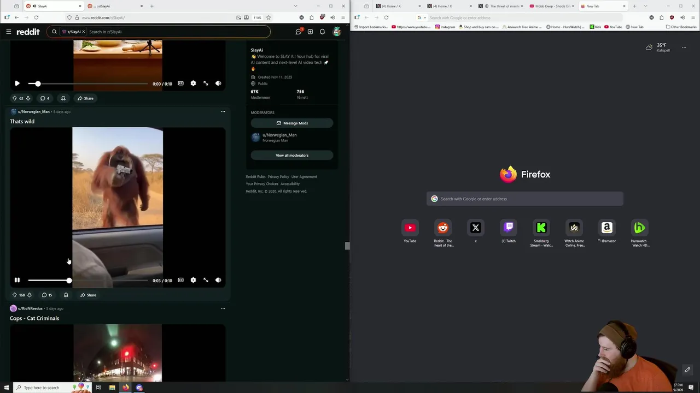Expand the Google search engine dropdown in address bar
700x393 pixels.
coord(422,17)
